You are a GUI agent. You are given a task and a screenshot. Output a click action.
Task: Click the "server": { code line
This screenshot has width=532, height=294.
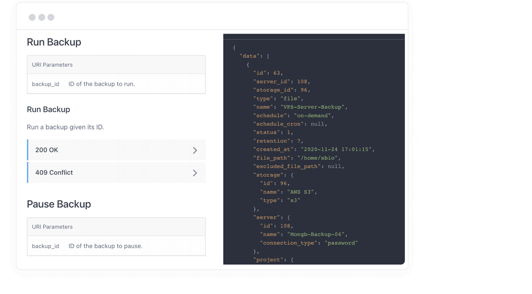(x=271, y=217)
